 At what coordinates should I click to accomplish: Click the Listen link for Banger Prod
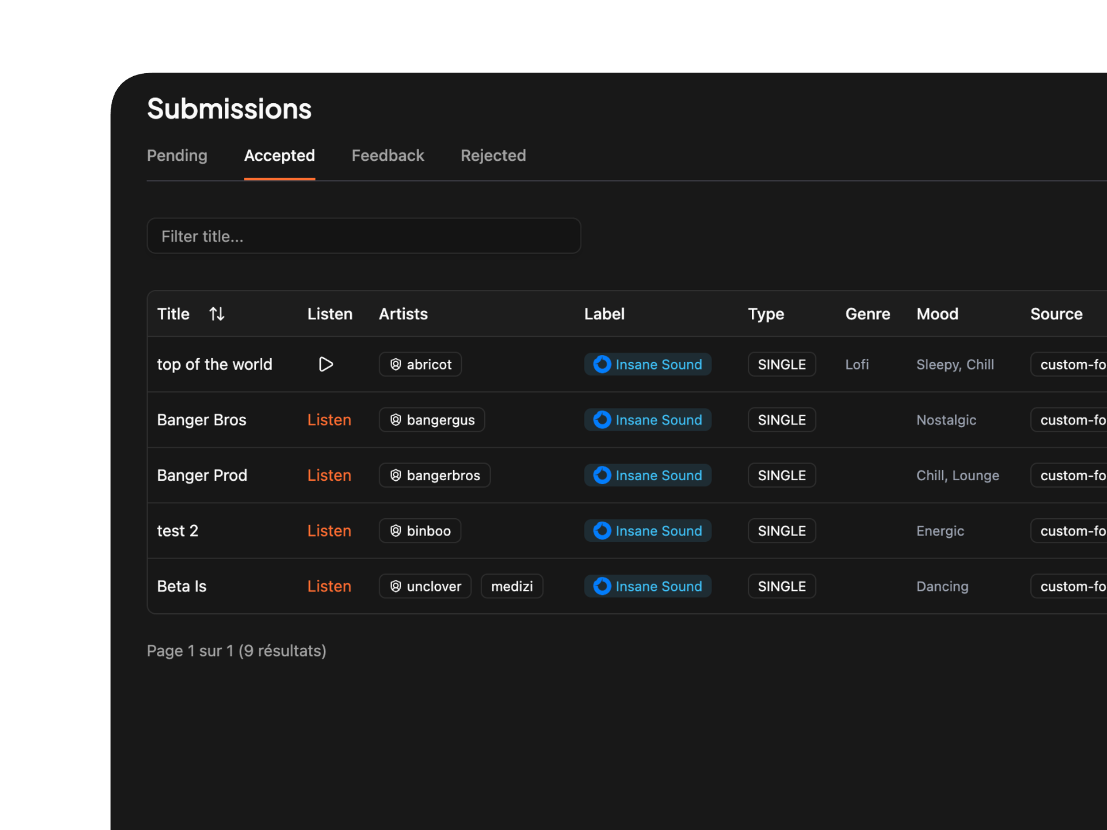pyautogui.click(x=329, y=475)
